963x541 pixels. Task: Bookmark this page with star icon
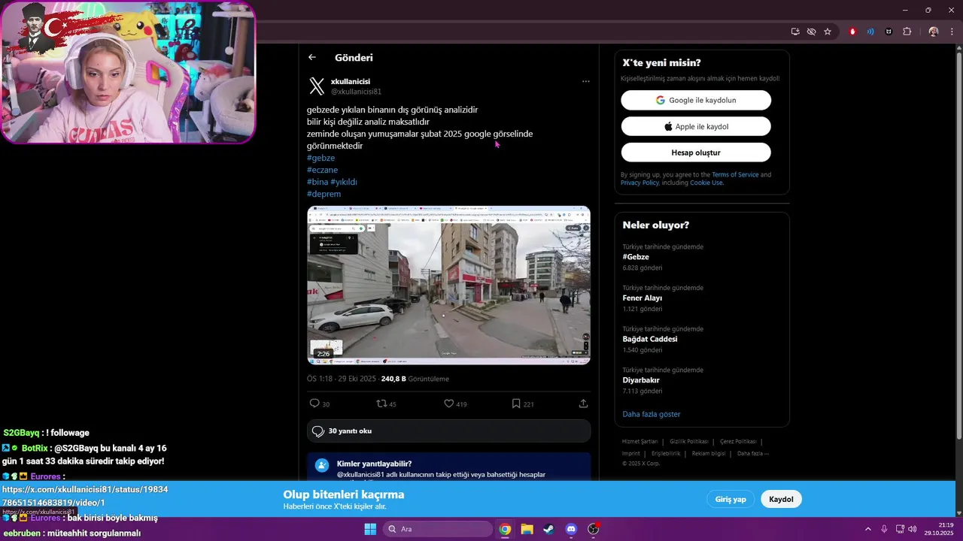[828, 32]
